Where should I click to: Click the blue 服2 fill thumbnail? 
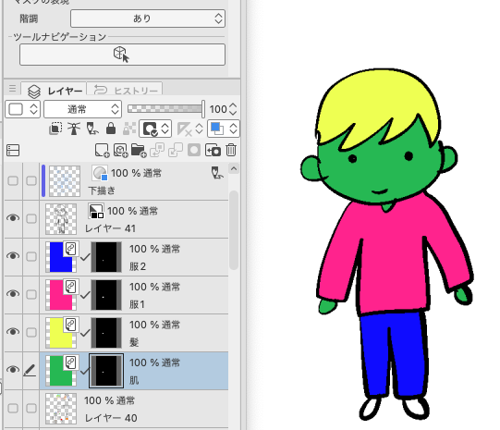pos(61,257)
